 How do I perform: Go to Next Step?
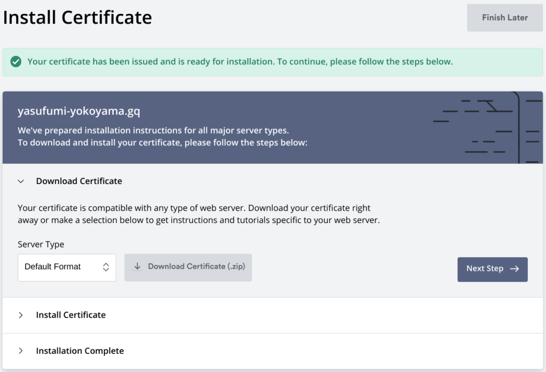(492, 269)
